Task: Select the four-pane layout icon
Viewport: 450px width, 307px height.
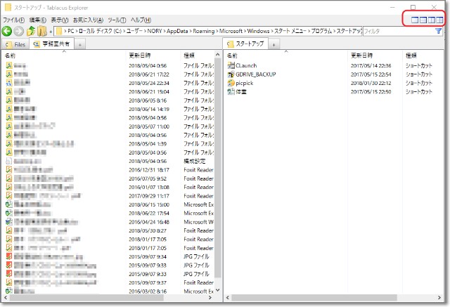Action: pos(439,20)
